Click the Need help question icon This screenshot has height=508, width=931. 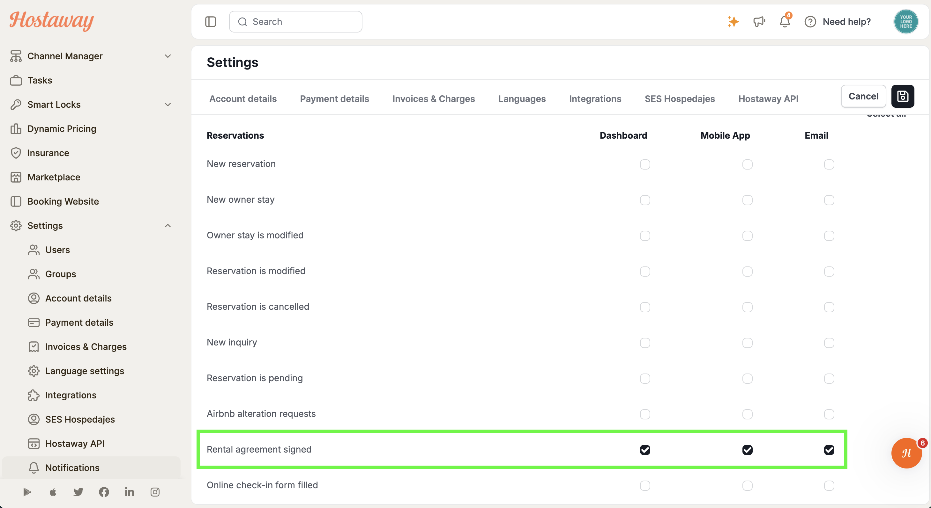[810, 22]
